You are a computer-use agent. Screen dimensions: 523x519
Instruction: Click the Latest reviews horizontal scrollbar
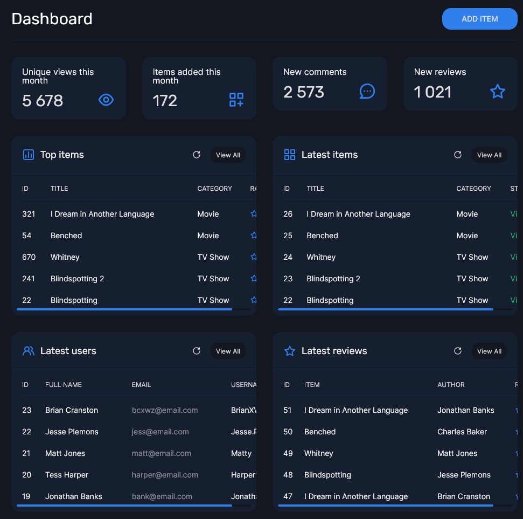tap(386, 506)
